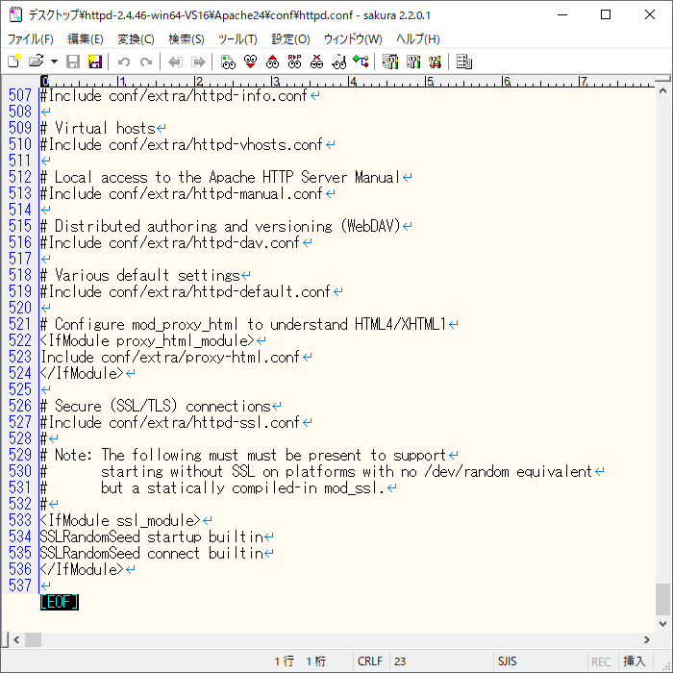Screen dimensions: 673x673
Task: Click the Find Next down-arrow icon
Action: click(x=250, y=62)
